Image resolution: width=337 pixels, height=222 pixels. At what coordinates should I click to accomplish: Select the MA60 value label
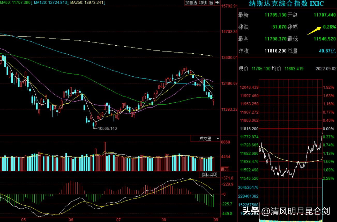click(x=16, y=3)
